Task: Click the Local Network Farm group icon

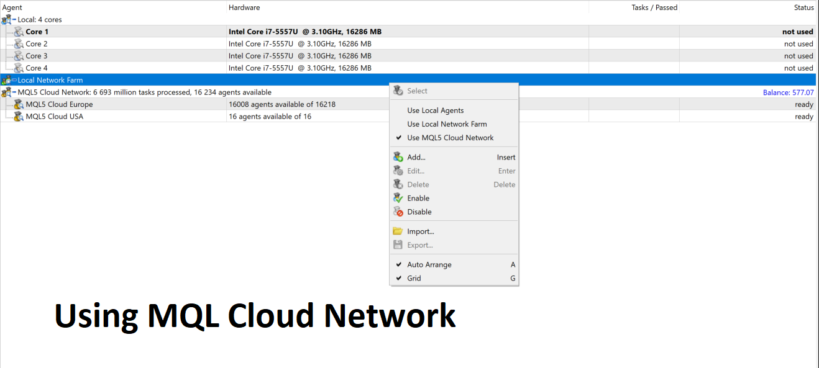Action: (x=6, y=80)
